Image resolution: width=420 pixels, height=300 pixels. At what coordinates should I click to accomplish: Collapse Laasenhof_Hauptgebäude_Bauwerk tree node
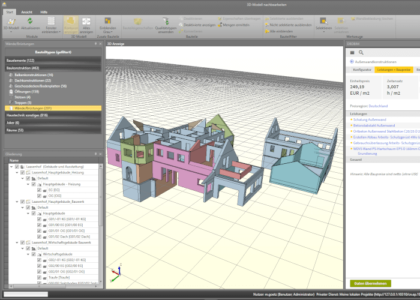17,202
